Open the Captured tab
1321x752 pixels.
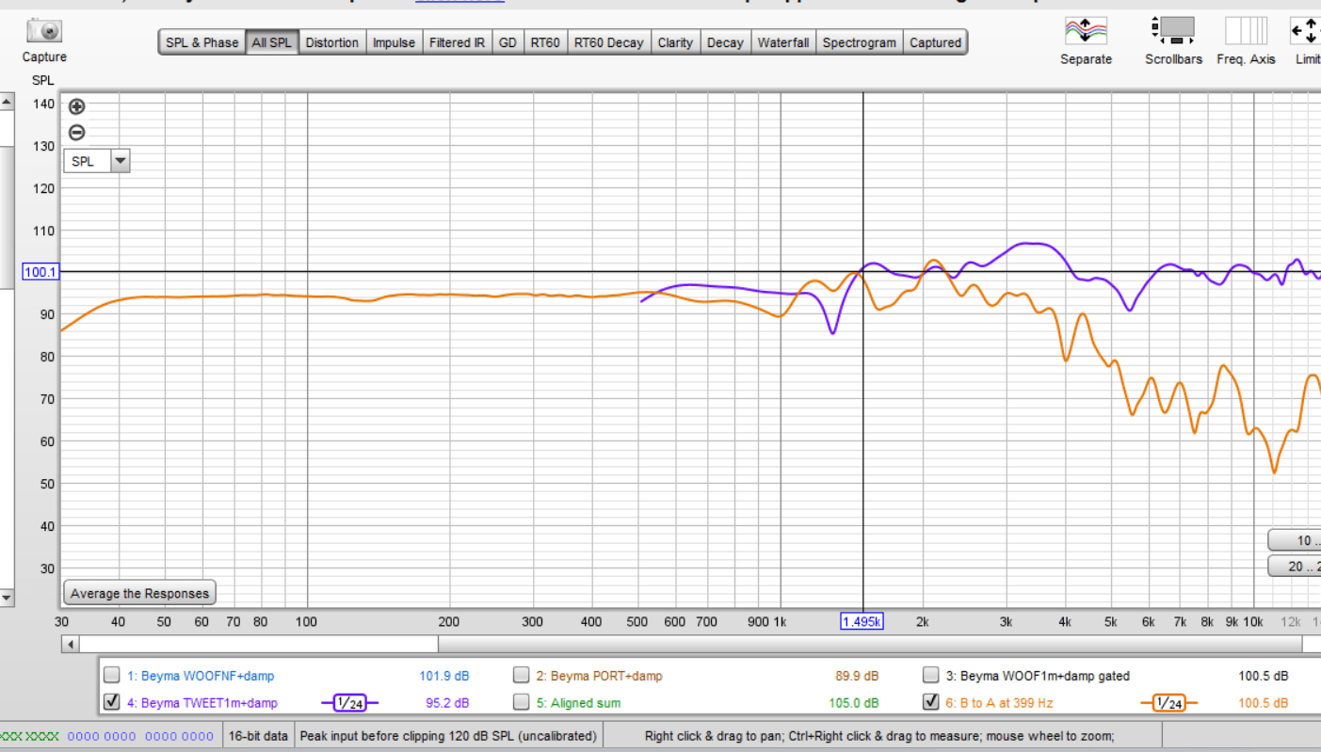coord(936,42)
